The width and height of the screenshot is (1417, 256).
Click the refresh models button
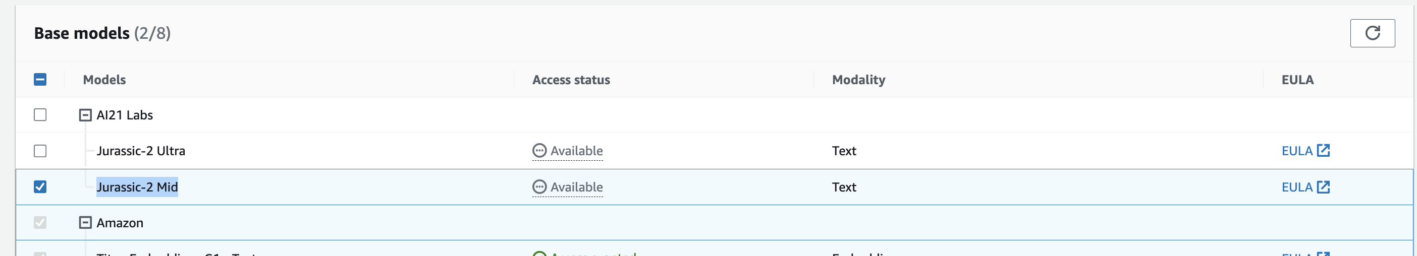coord(1372,33)
